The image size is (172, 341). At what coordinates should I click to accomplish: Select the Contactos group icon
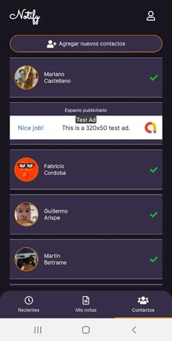[x=143, y=300]
